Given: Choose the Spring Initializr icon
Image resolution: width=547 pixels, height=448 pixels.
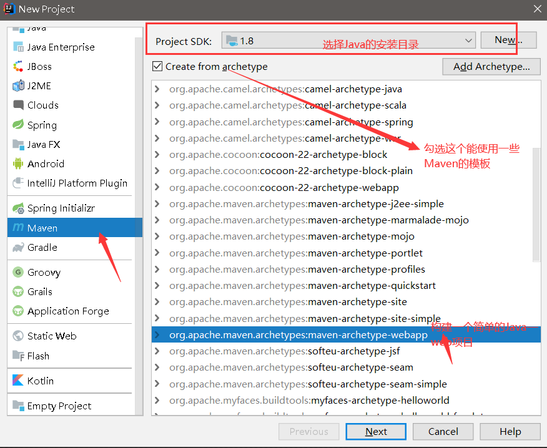Looking at the screenshot, I should [18, 208].
